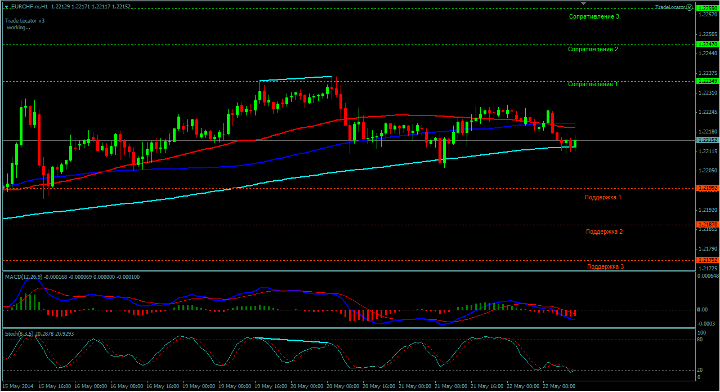Click the 'Trade Locator v3' text label

coord(25,21)
